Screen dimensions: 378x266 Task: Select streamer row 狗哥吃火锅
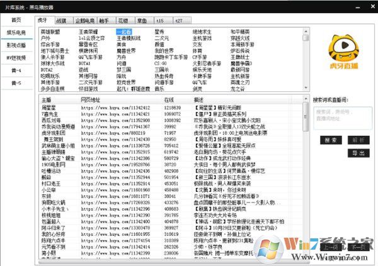point(171,202)
